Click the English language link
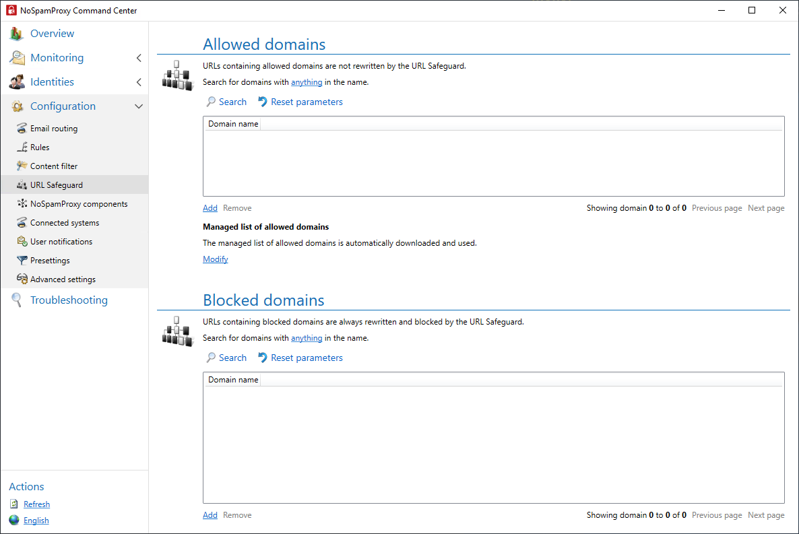 (36, 521)
